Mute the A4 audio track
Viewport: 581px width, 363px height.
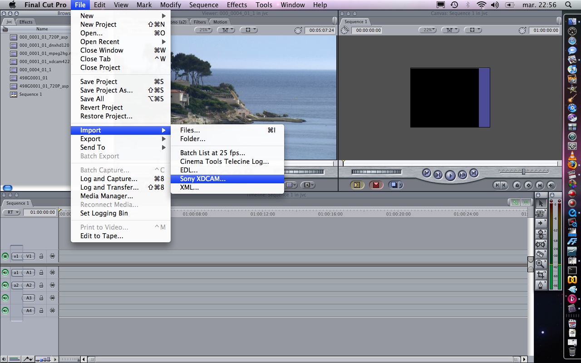[5, 311]
